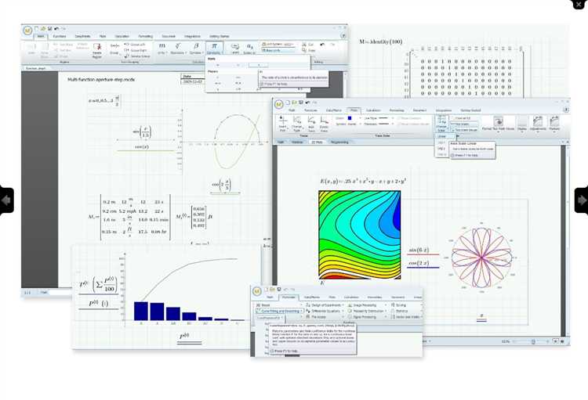
Task: Open the Calculation tab in top-left window
Action: 122,36
